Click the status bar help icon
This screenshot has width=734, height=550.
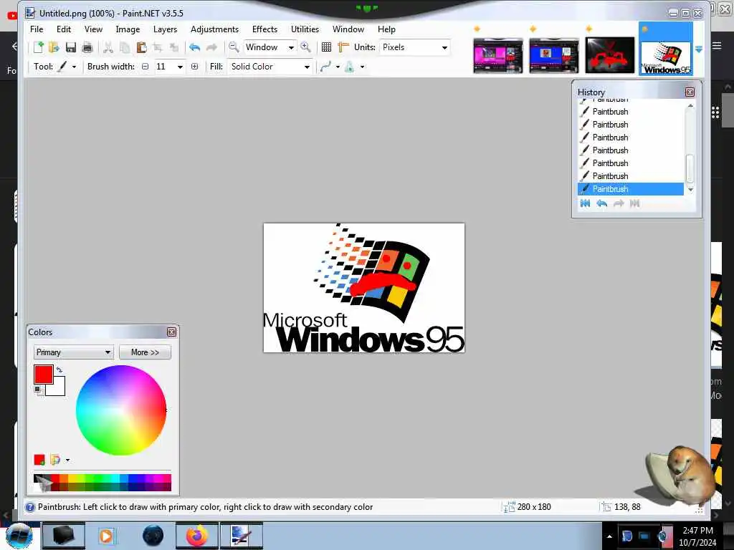[30, 507]
